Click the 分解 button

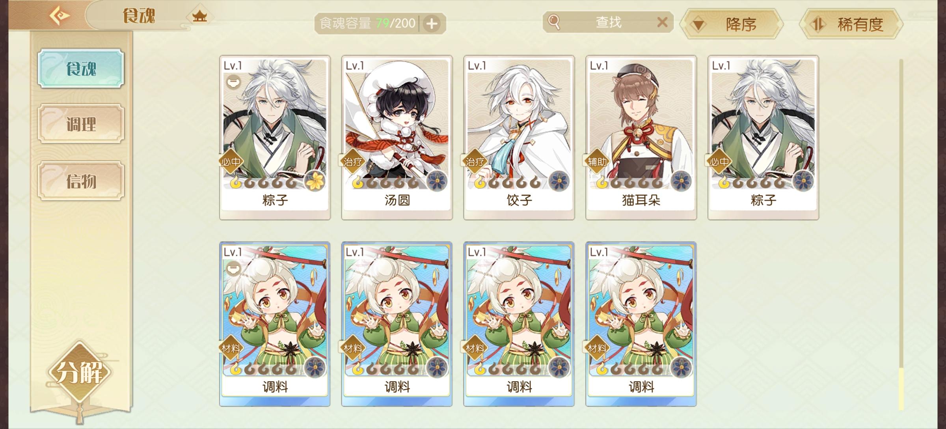tap(80, 373)
